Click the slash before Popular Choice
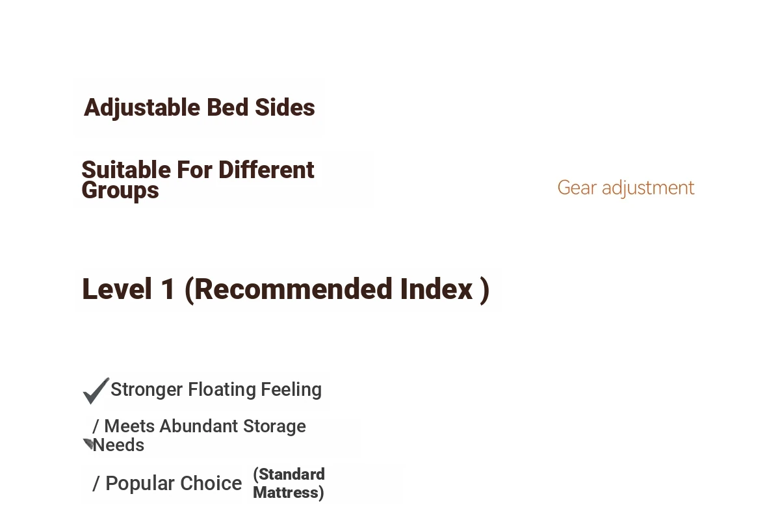Screen dimensions: 780x520 [96, 484]
